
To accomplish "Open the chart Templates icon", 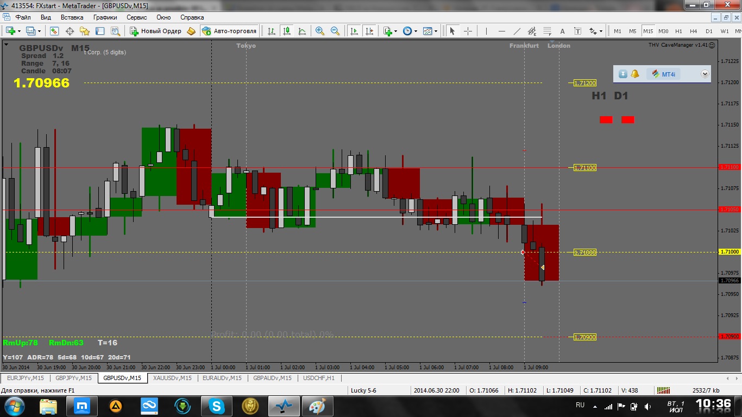I will pos(427,31).
